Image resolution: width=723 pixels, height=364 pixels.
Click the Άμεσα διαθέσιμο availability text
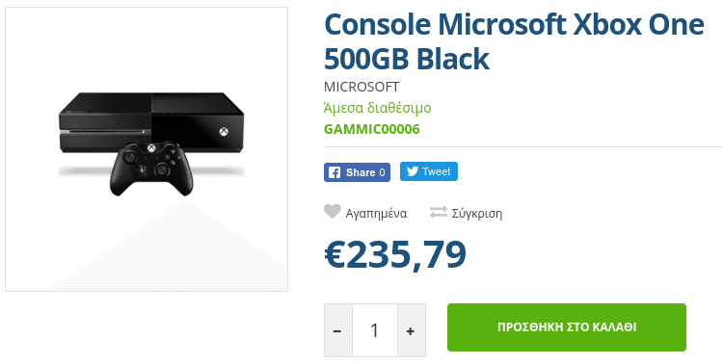click(378, 108)
